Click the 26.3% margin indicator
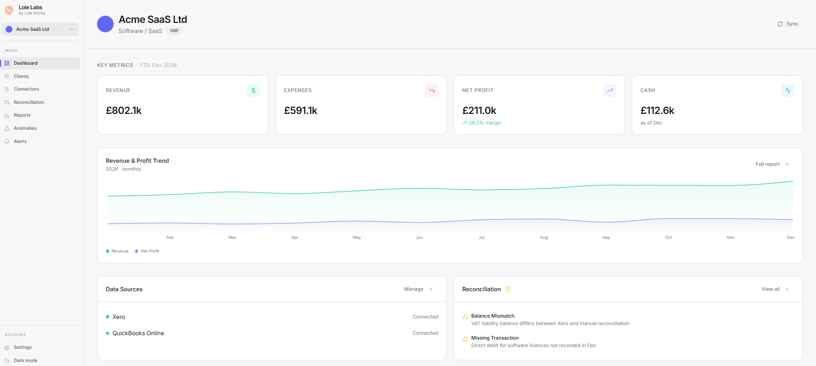816x366 pixels. pos(482,123)
